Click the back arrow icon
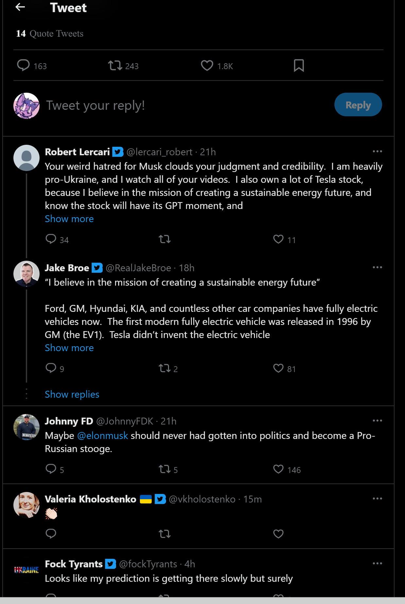Viewport: 405px width, 604px height. 20,7
